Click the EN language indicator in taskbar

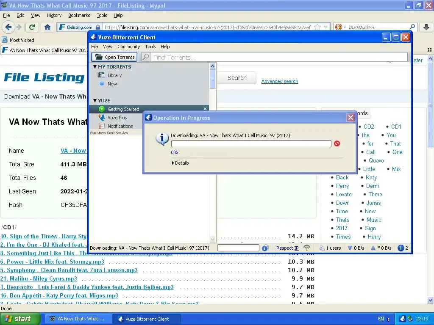click(x=381, y=319)
